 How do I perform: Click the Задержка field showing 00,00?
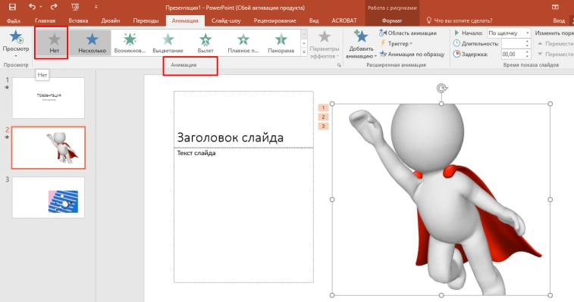click(x=513, y=54)
